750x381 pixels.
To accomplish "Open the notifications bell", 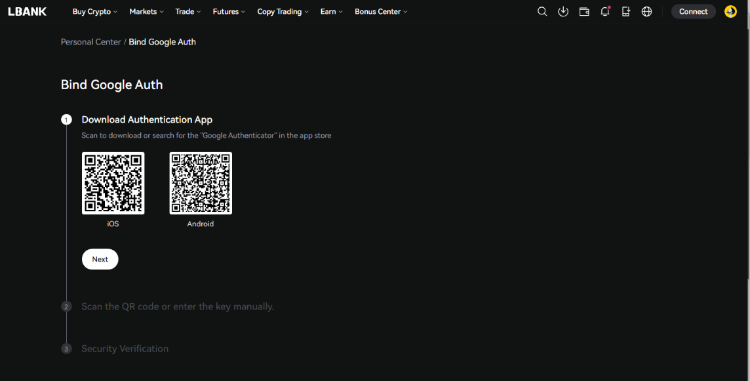I will tap(605, 12).
